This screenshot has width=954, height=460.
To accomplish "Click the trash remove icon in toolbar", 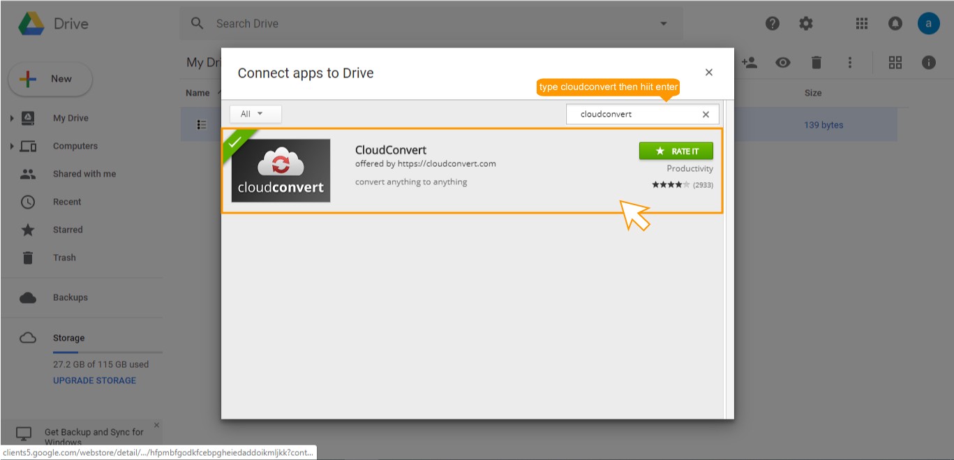I will click(817, 62).
